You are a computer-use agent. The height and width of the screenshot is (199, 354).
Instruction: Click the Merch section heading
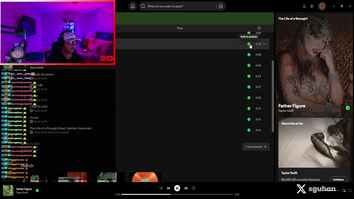27,166
